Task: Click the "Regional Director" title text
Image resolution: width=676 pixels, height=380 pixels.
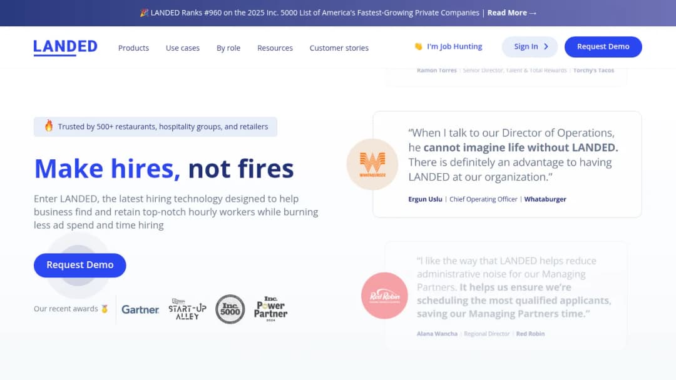Action: tap(487, 334)
